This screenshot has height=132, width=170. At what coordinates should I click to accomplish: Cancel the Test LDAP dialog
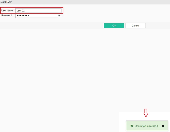point(136,25)
